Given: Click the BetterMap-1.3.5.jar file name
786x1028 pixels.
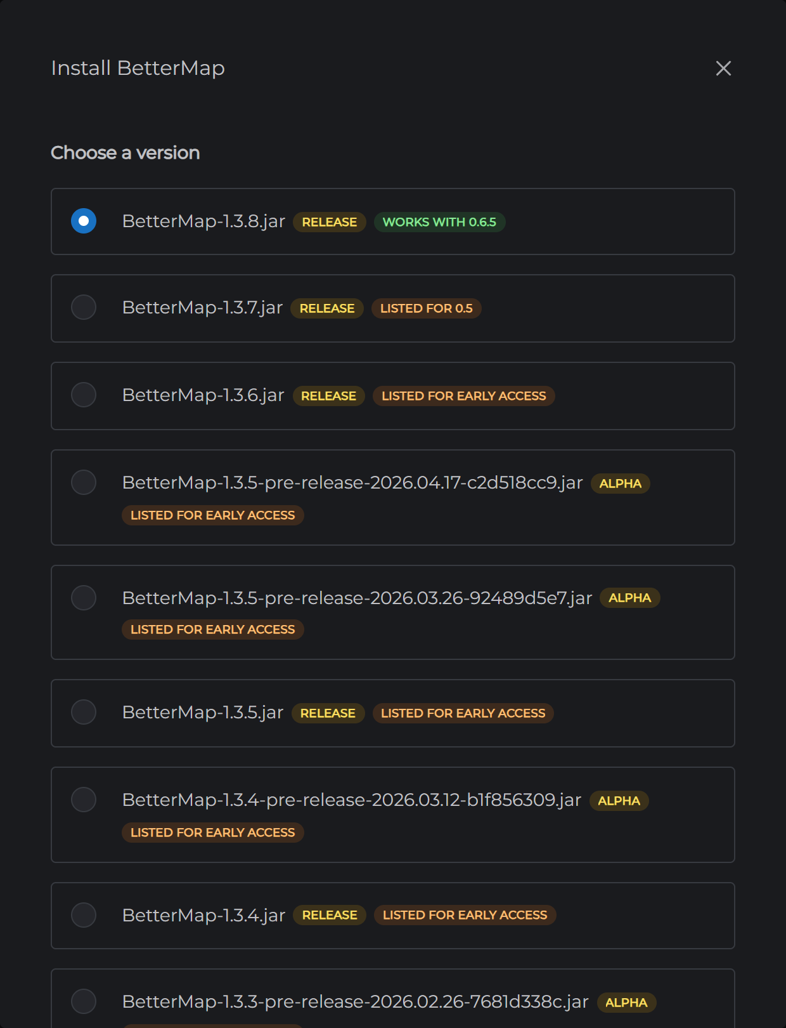Looking at the screenshot, I should click(x=203, y=713).
